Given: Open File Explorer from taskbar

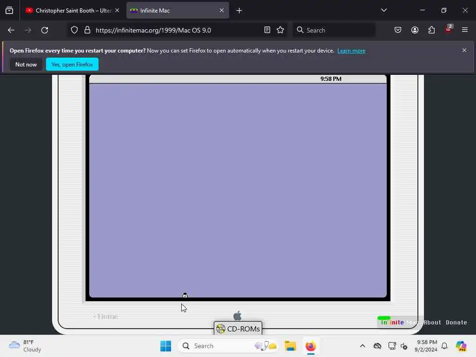Looking at the screenshot, I should click(x=290, y=346).
